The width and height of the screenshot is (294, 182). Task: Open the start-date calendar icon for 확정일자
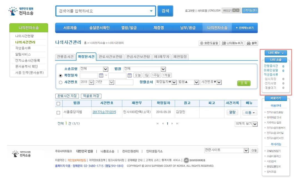(101, 75)
